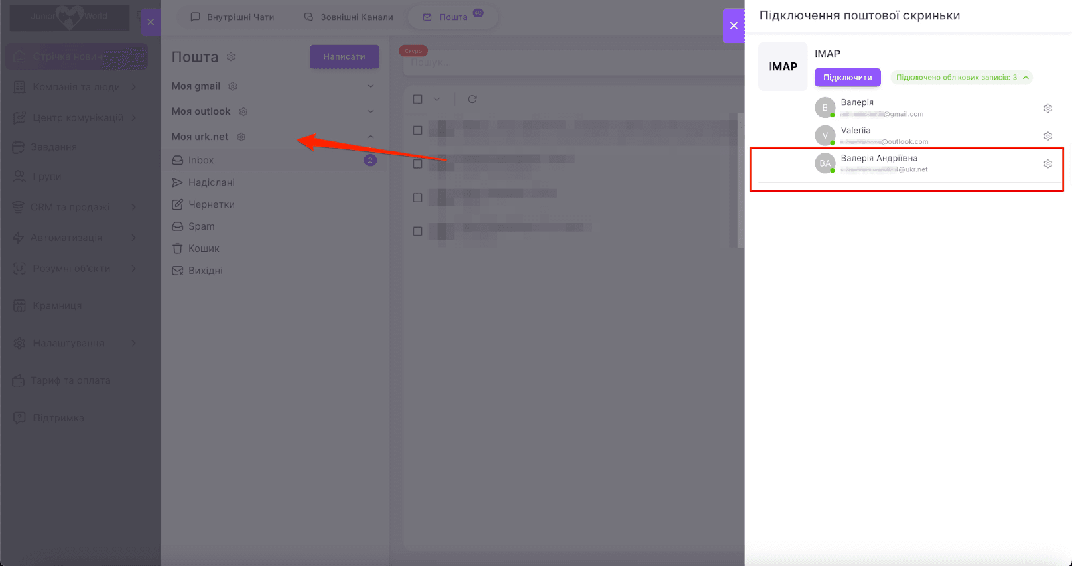Click the mail search field
Screen dimensions: 1072x566
pyautogui.click(x=573, y=62)
